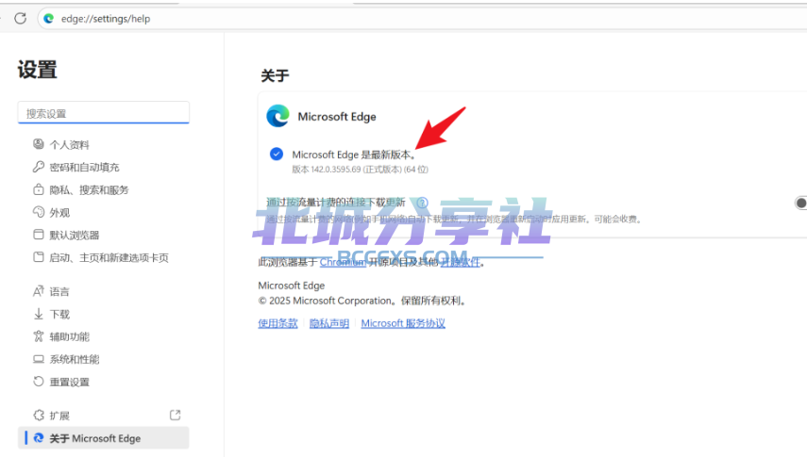807x457 pixels.
Task: Open the 使用条款 link
Action: pos(277,323)
